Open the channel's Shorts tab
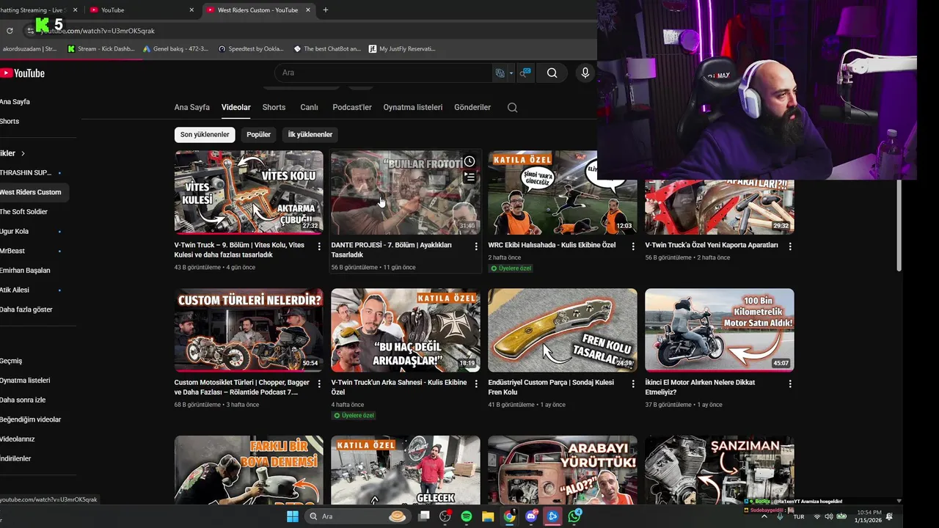The width and height of the screenshot is (939, 528). pos(274,107)
